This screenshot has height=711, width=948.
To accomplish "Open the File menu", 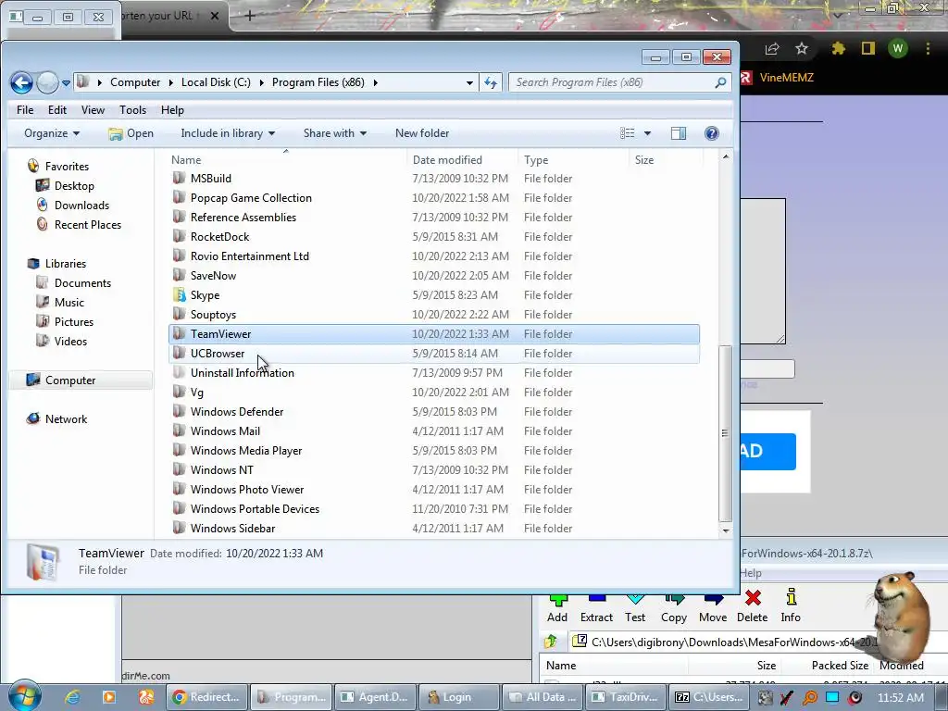I will coord(25,110).
